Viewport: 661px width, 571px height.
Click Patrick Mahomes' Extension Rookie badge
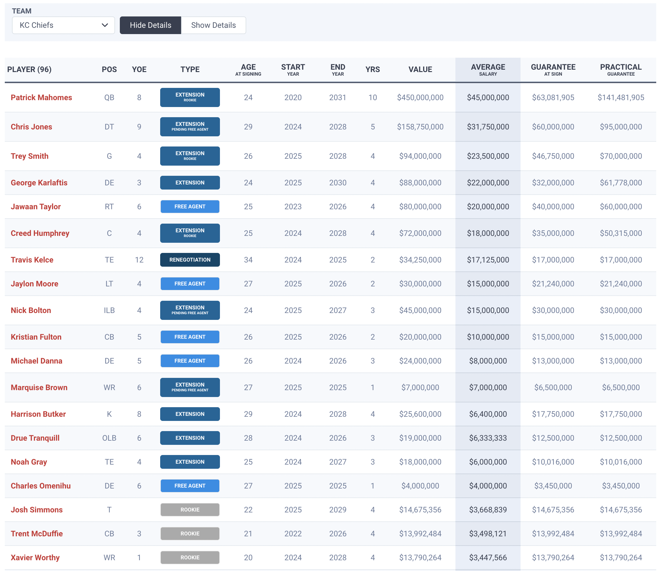click(x=190, y=97)
